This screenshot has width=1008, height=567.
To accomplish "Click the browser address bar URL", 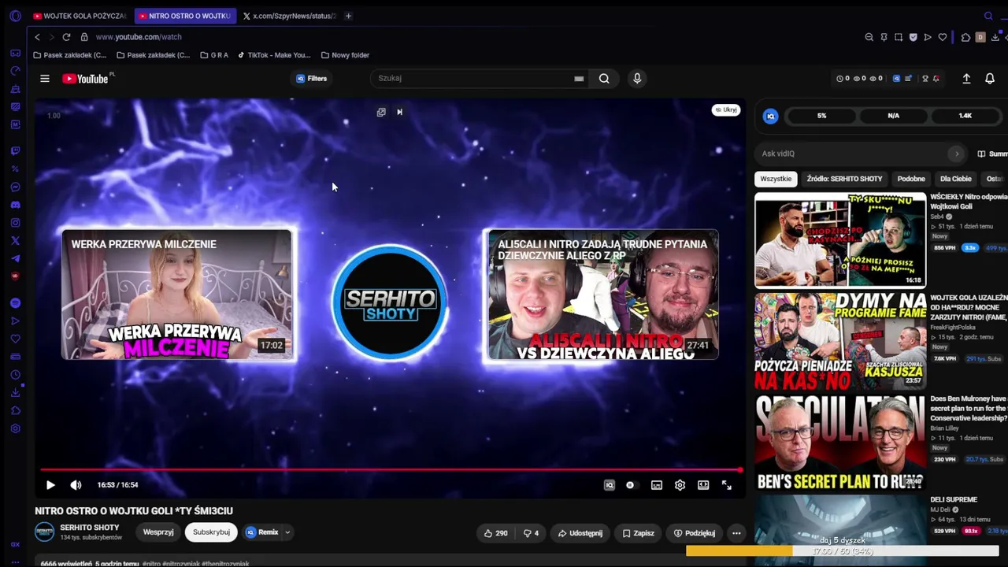I will coord(139,37).
